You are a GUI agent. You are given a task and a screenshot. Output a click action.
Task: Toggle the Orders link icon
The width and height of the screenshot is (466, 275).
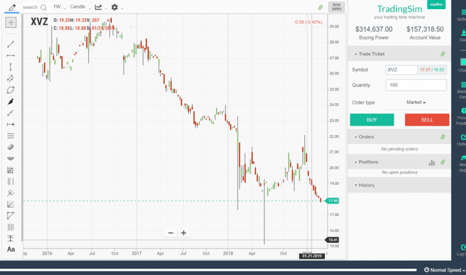coord(443,137)
